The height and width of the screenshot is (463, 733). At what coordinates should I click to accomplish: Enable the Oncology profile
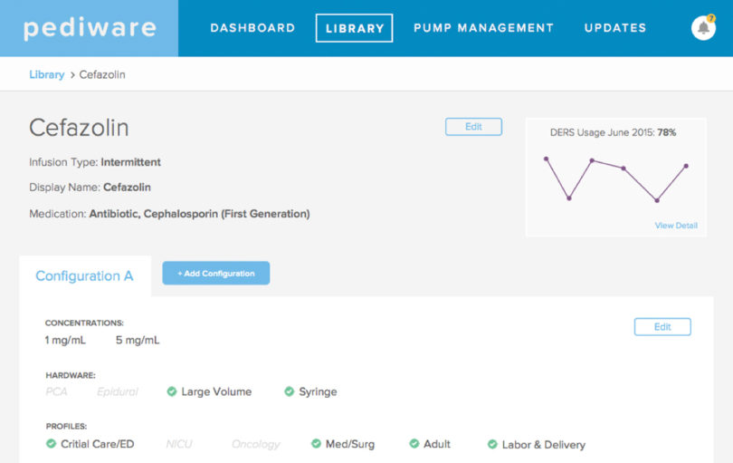tap(256, 444)
